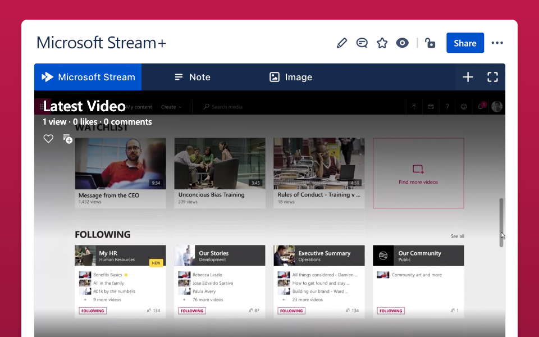Click the Latest Video heading
Viewport: 539px width, 337px height.
pos(84,106)
